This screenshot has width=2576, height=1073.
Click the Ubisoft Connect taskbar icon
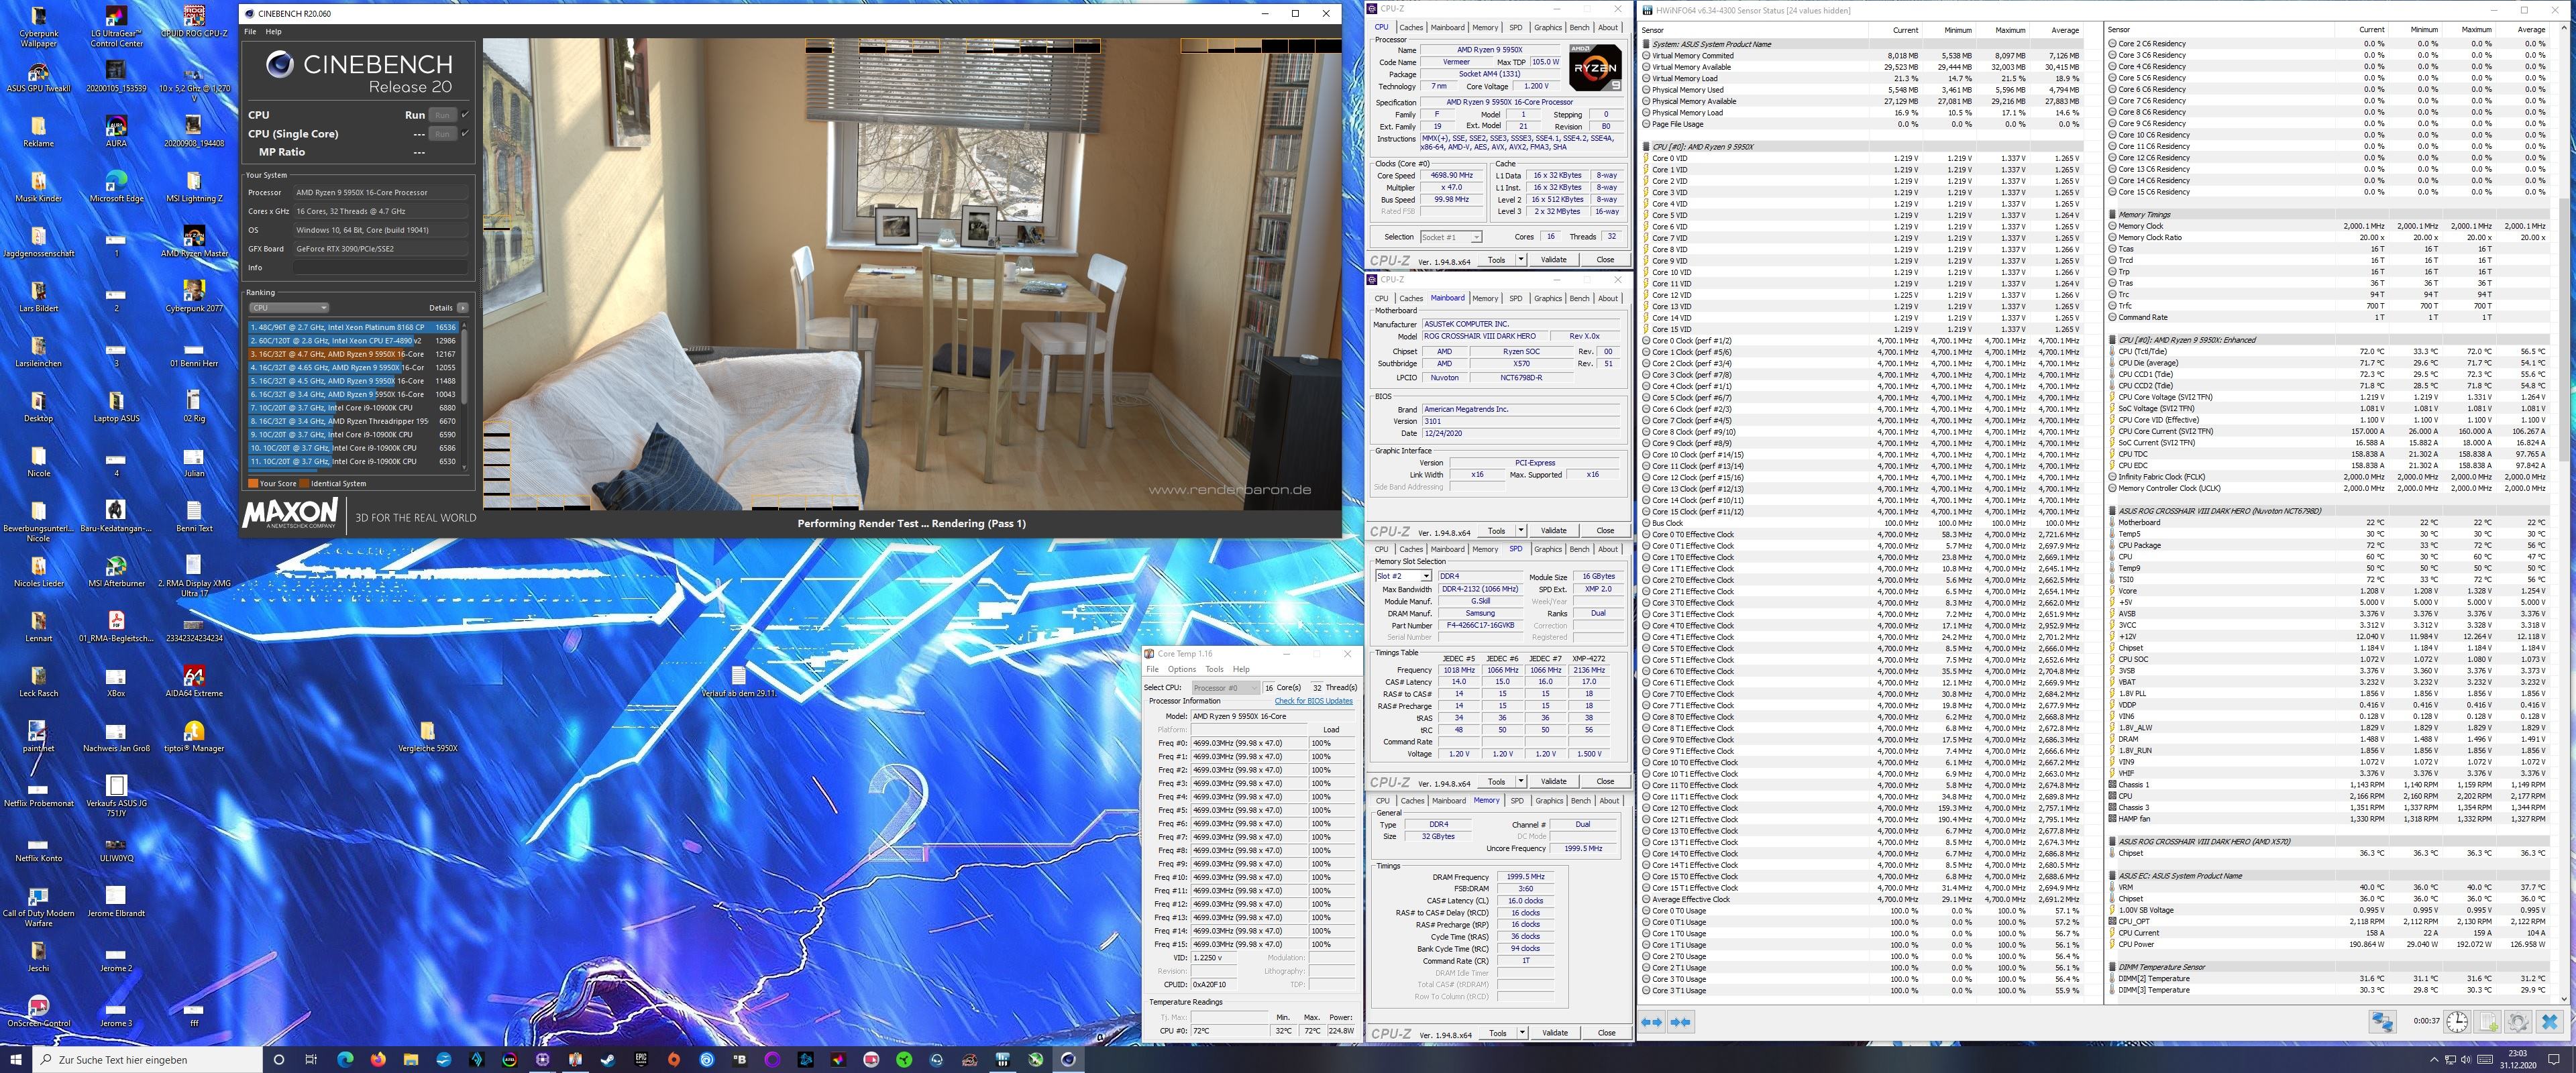pyautogui.click(x=707, y=1059)
